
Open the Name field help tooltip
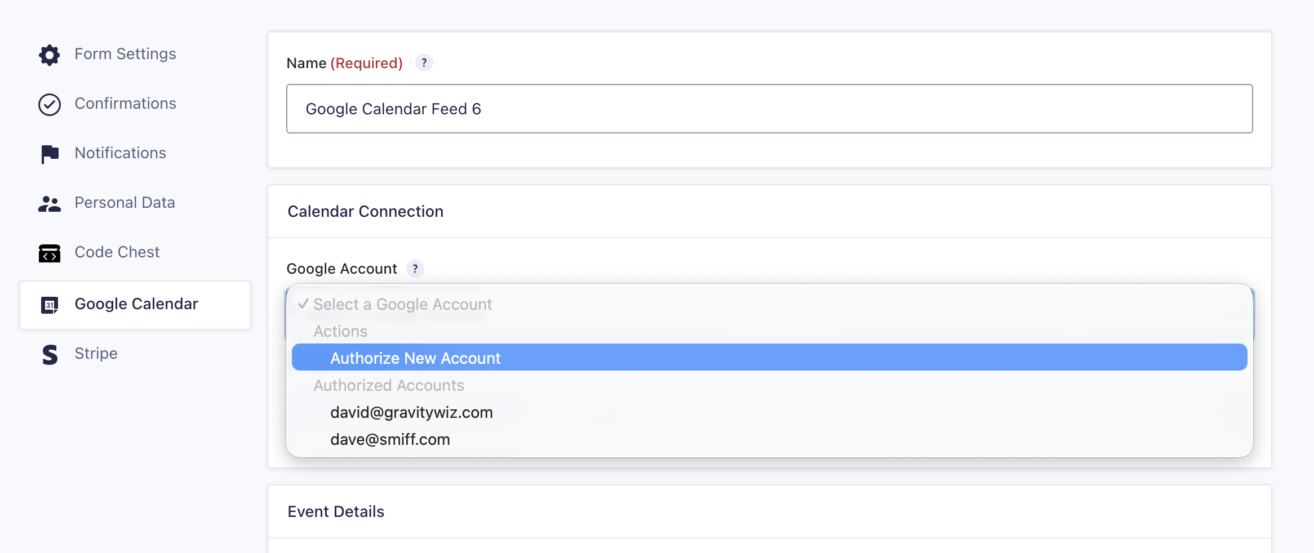coord(424,63)
